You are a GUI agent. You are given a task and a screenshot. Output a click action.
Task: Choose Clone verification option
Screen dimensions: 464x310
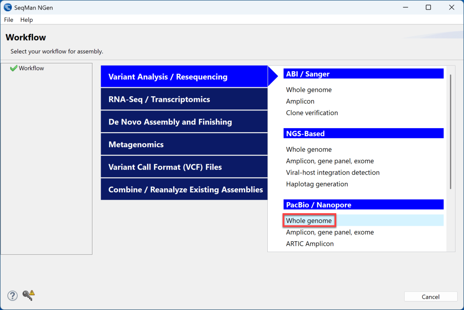pos(312,113)
